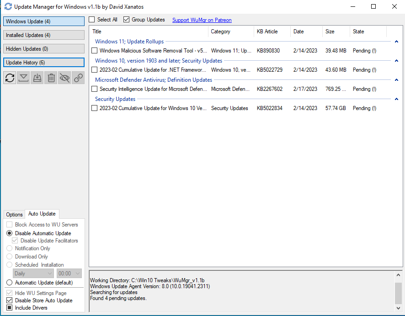Click Pending (!) state for KB5022834 row

click(364, 108)
